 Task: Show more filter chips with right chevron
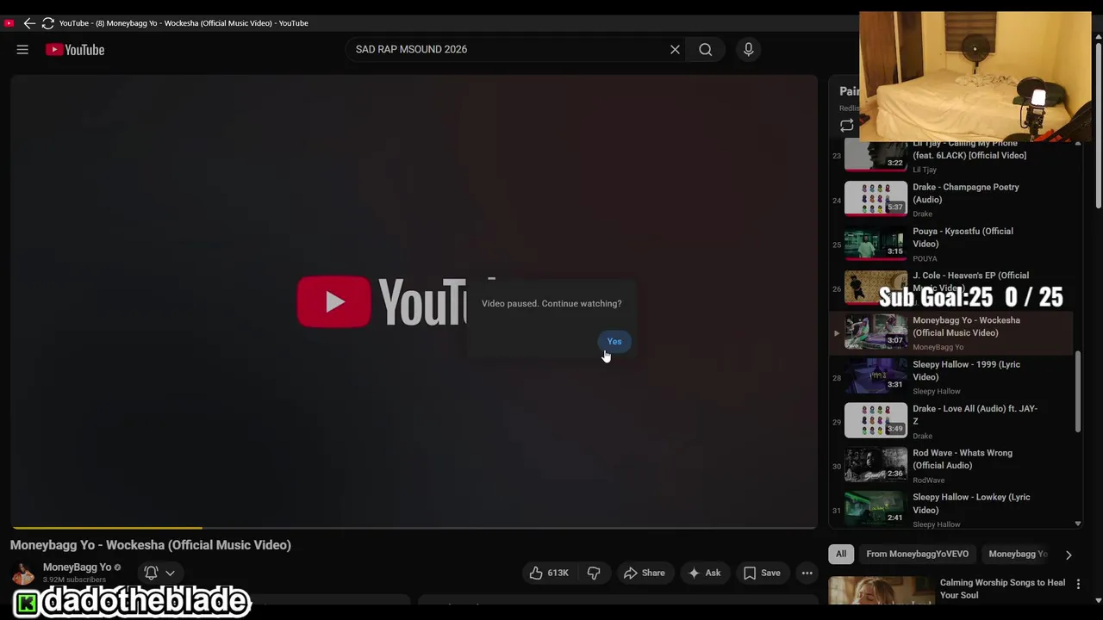[x=1069, y=555]
